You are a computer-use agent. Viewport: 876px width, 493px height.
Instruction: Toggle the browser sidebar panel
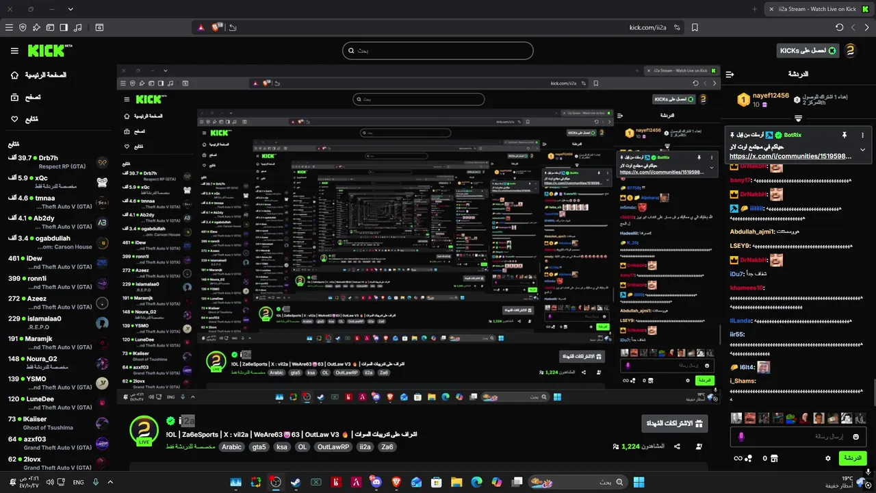click(x=64, y=27)
